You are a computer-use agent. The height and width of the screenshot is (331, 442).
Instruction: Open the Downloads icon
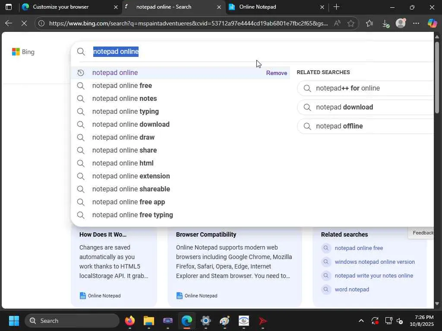coord(385,23)
